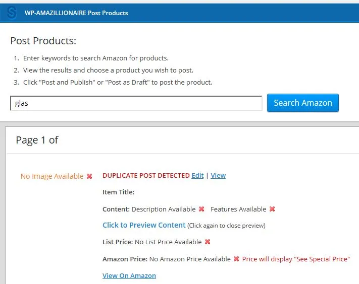Click the red X after Features Available
Image resolution: width=359 pixels, height=284 pixels.
[272, 209]
